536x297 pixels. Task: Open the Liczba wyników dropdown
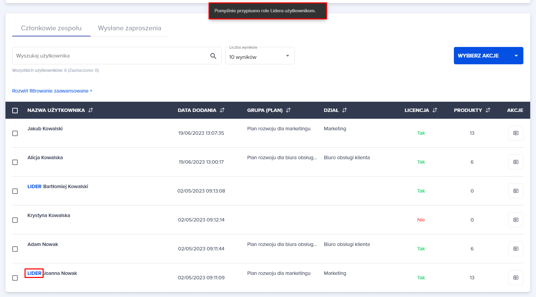click(260, 56)
